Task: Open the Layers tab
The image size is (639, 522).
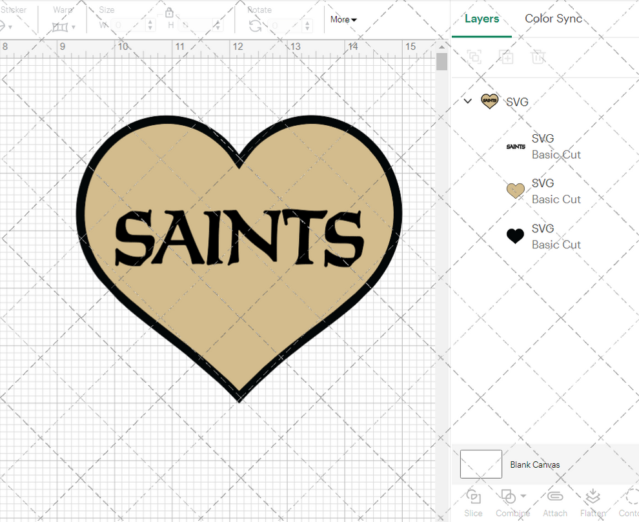Action: pyautogui.click(x=482, y=19)
